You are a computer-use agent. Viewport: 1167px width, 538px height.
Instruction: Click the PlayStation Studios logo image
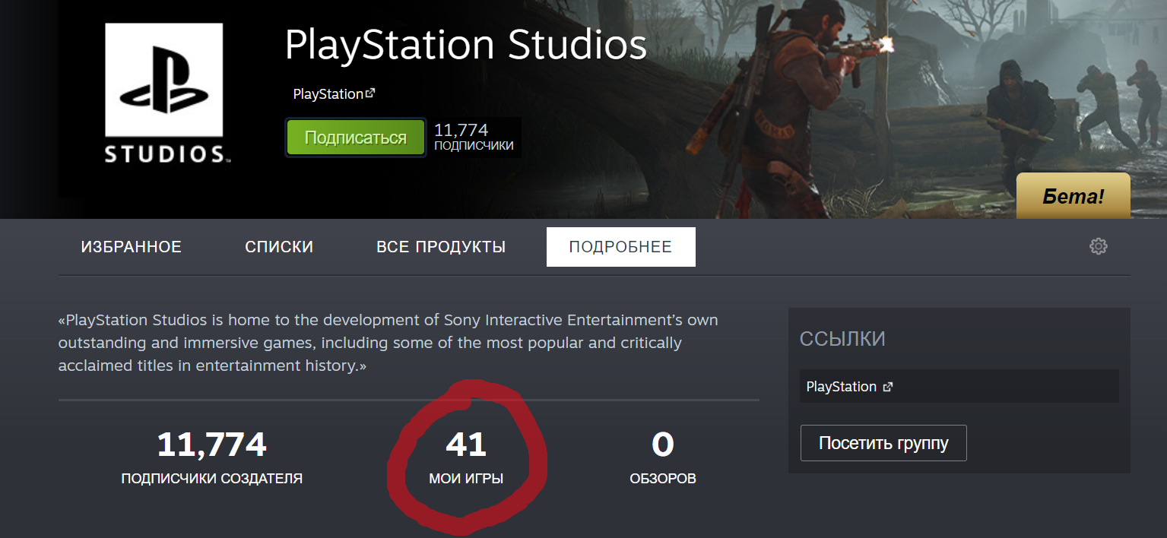(163, 93)
